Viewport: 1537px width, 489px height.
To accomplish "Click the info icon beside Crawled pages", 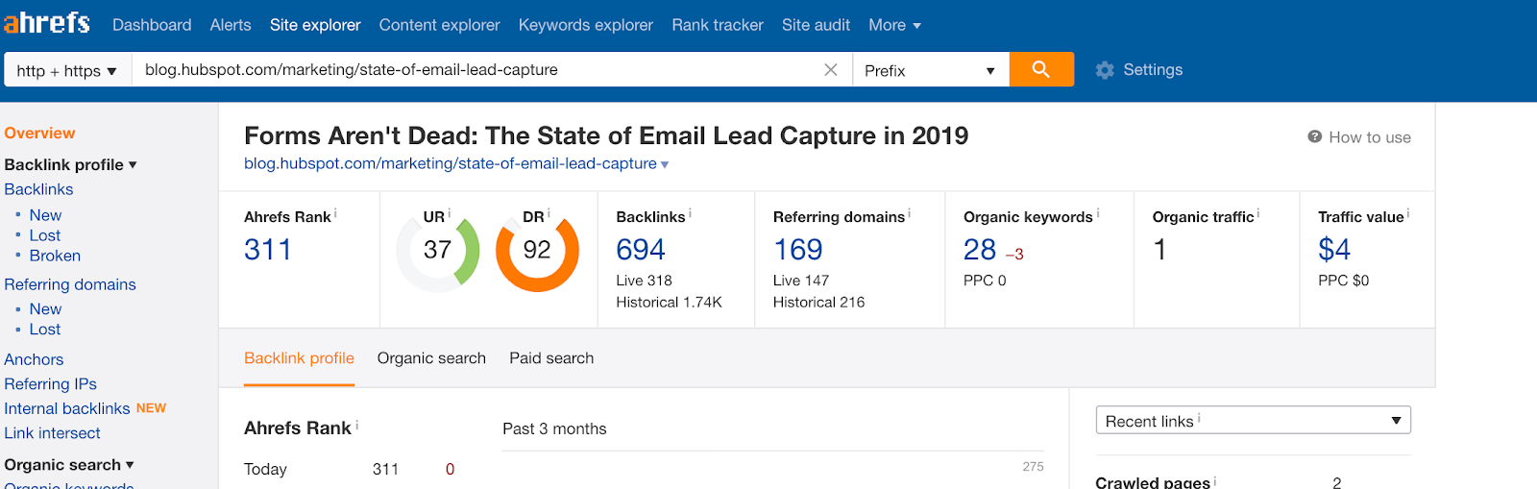I will pyautogui.click(x=1214, y=479).
